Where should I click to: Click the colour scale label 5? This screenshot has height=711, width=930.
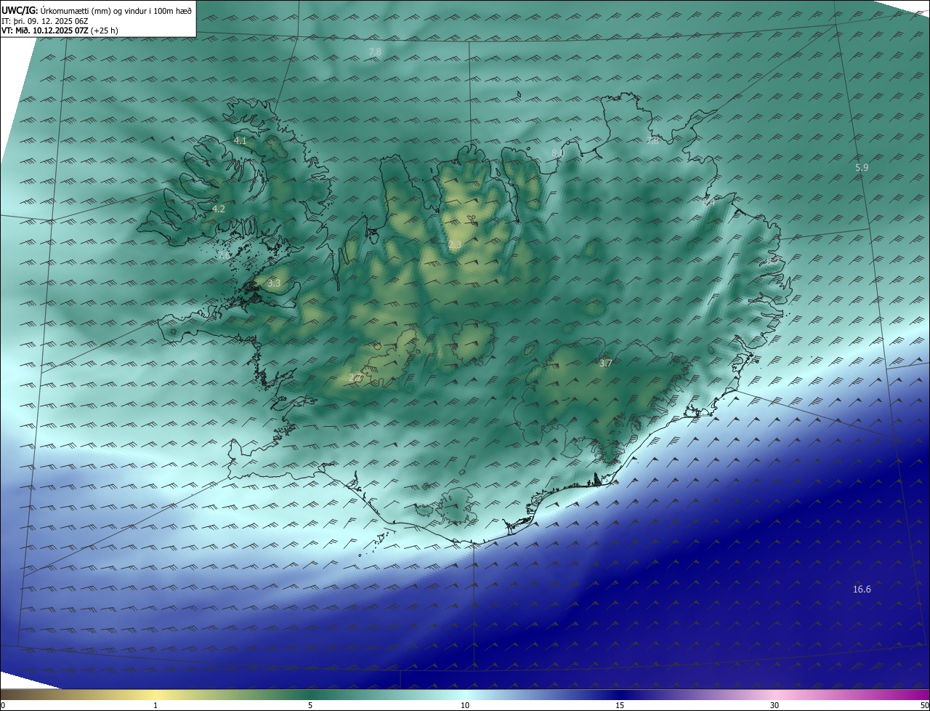(310, 705)
